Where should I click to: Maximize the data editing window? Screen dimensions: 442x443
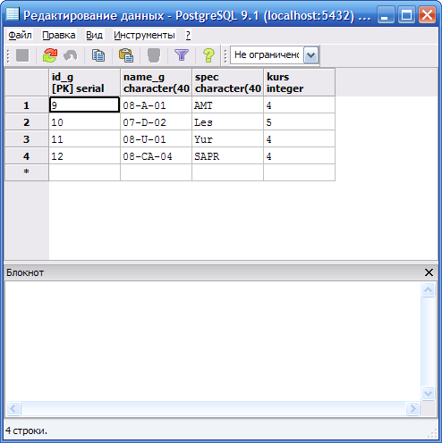coord(406,15)
